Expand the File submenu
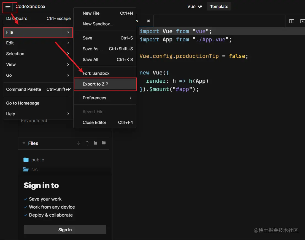Screen dimensions: 305x240 pos(38,32)
